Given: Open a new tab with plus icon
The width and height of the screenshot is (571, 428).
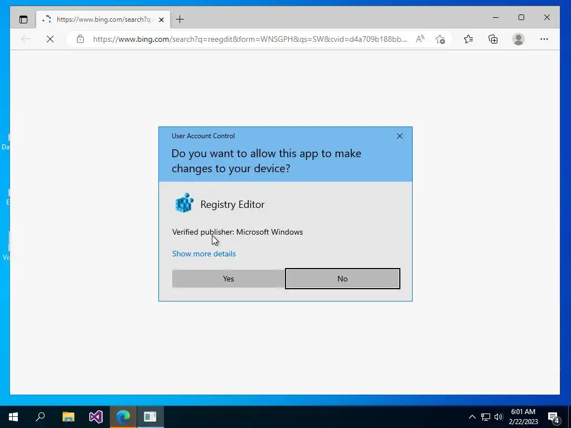Looking at the screenshot, I should point(180,20).
